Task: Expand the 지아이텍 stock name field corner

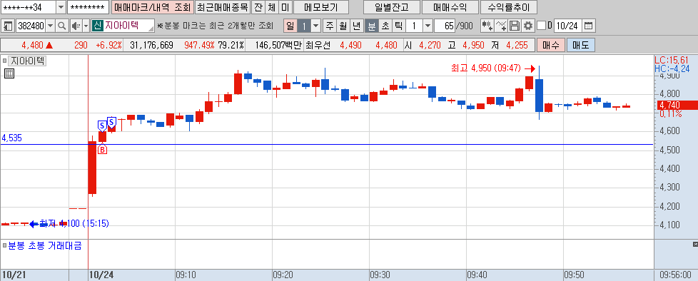Action: tap(151, 29)
